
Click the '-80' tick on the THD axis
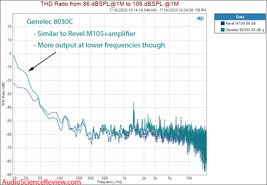coord(9,161)
